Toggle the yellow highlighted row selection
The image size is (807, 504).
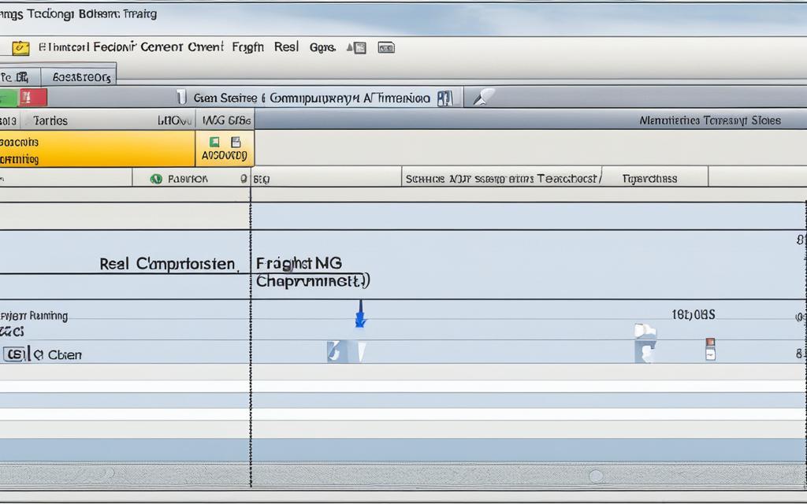tap(95, 150)
